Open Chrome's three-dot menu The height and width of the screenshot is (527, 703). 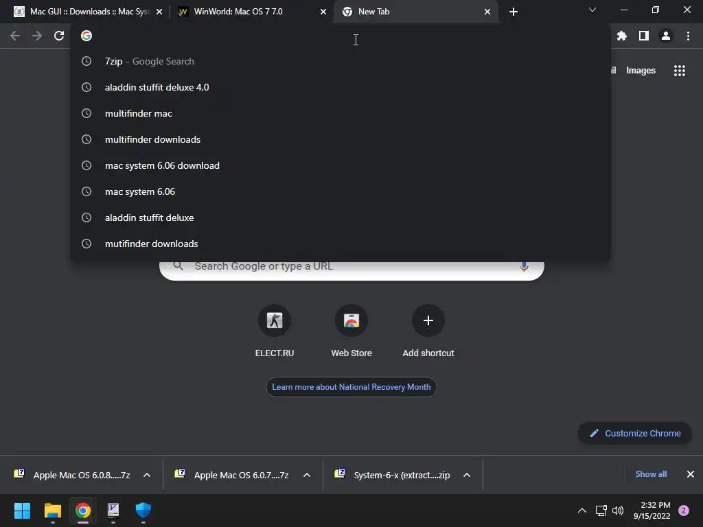(x=688, y=36)
